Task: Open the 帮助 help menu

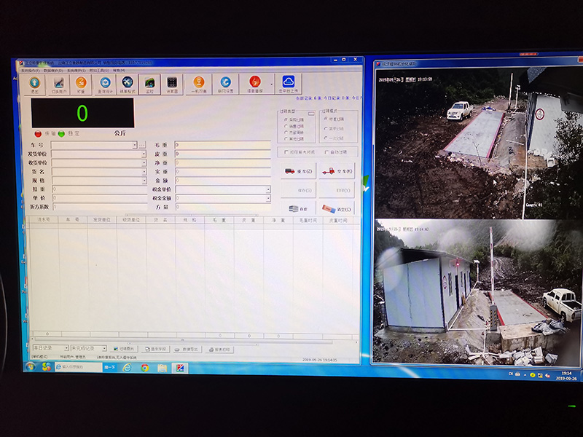Action: 119,71
